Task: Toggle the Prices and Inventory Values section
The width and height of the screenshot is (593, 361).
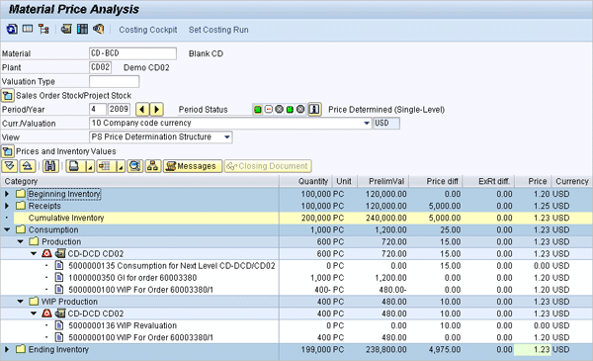Action: coord(8,151)
